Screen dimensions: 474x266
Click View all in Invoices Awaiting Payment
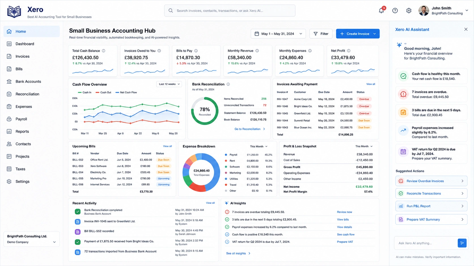point(371,84)
